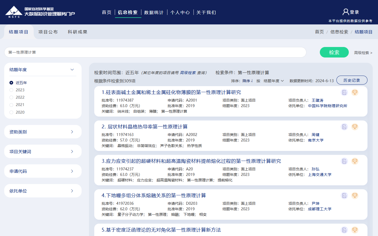The height and width of the screenshot is (236, 378).
Task: Open 个人中心 in top navigation
Action: coord(180,12)
